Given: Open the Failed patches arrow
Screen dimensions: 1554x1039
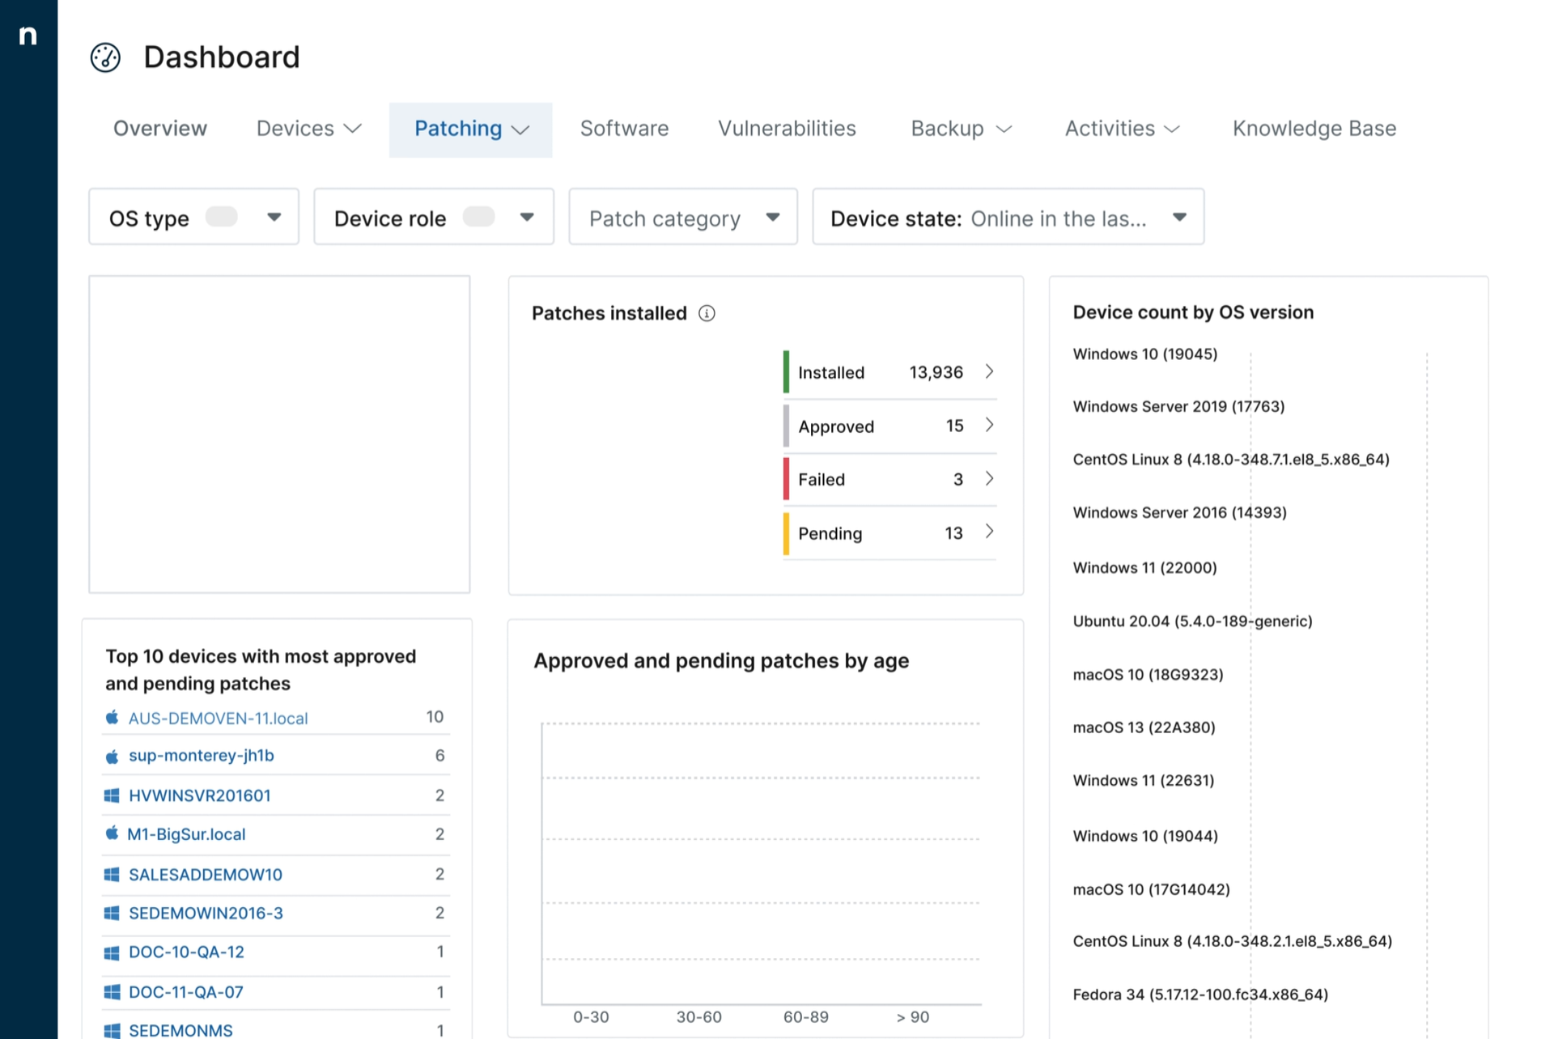Looking at the screenshot, I should tap(989, 479).
